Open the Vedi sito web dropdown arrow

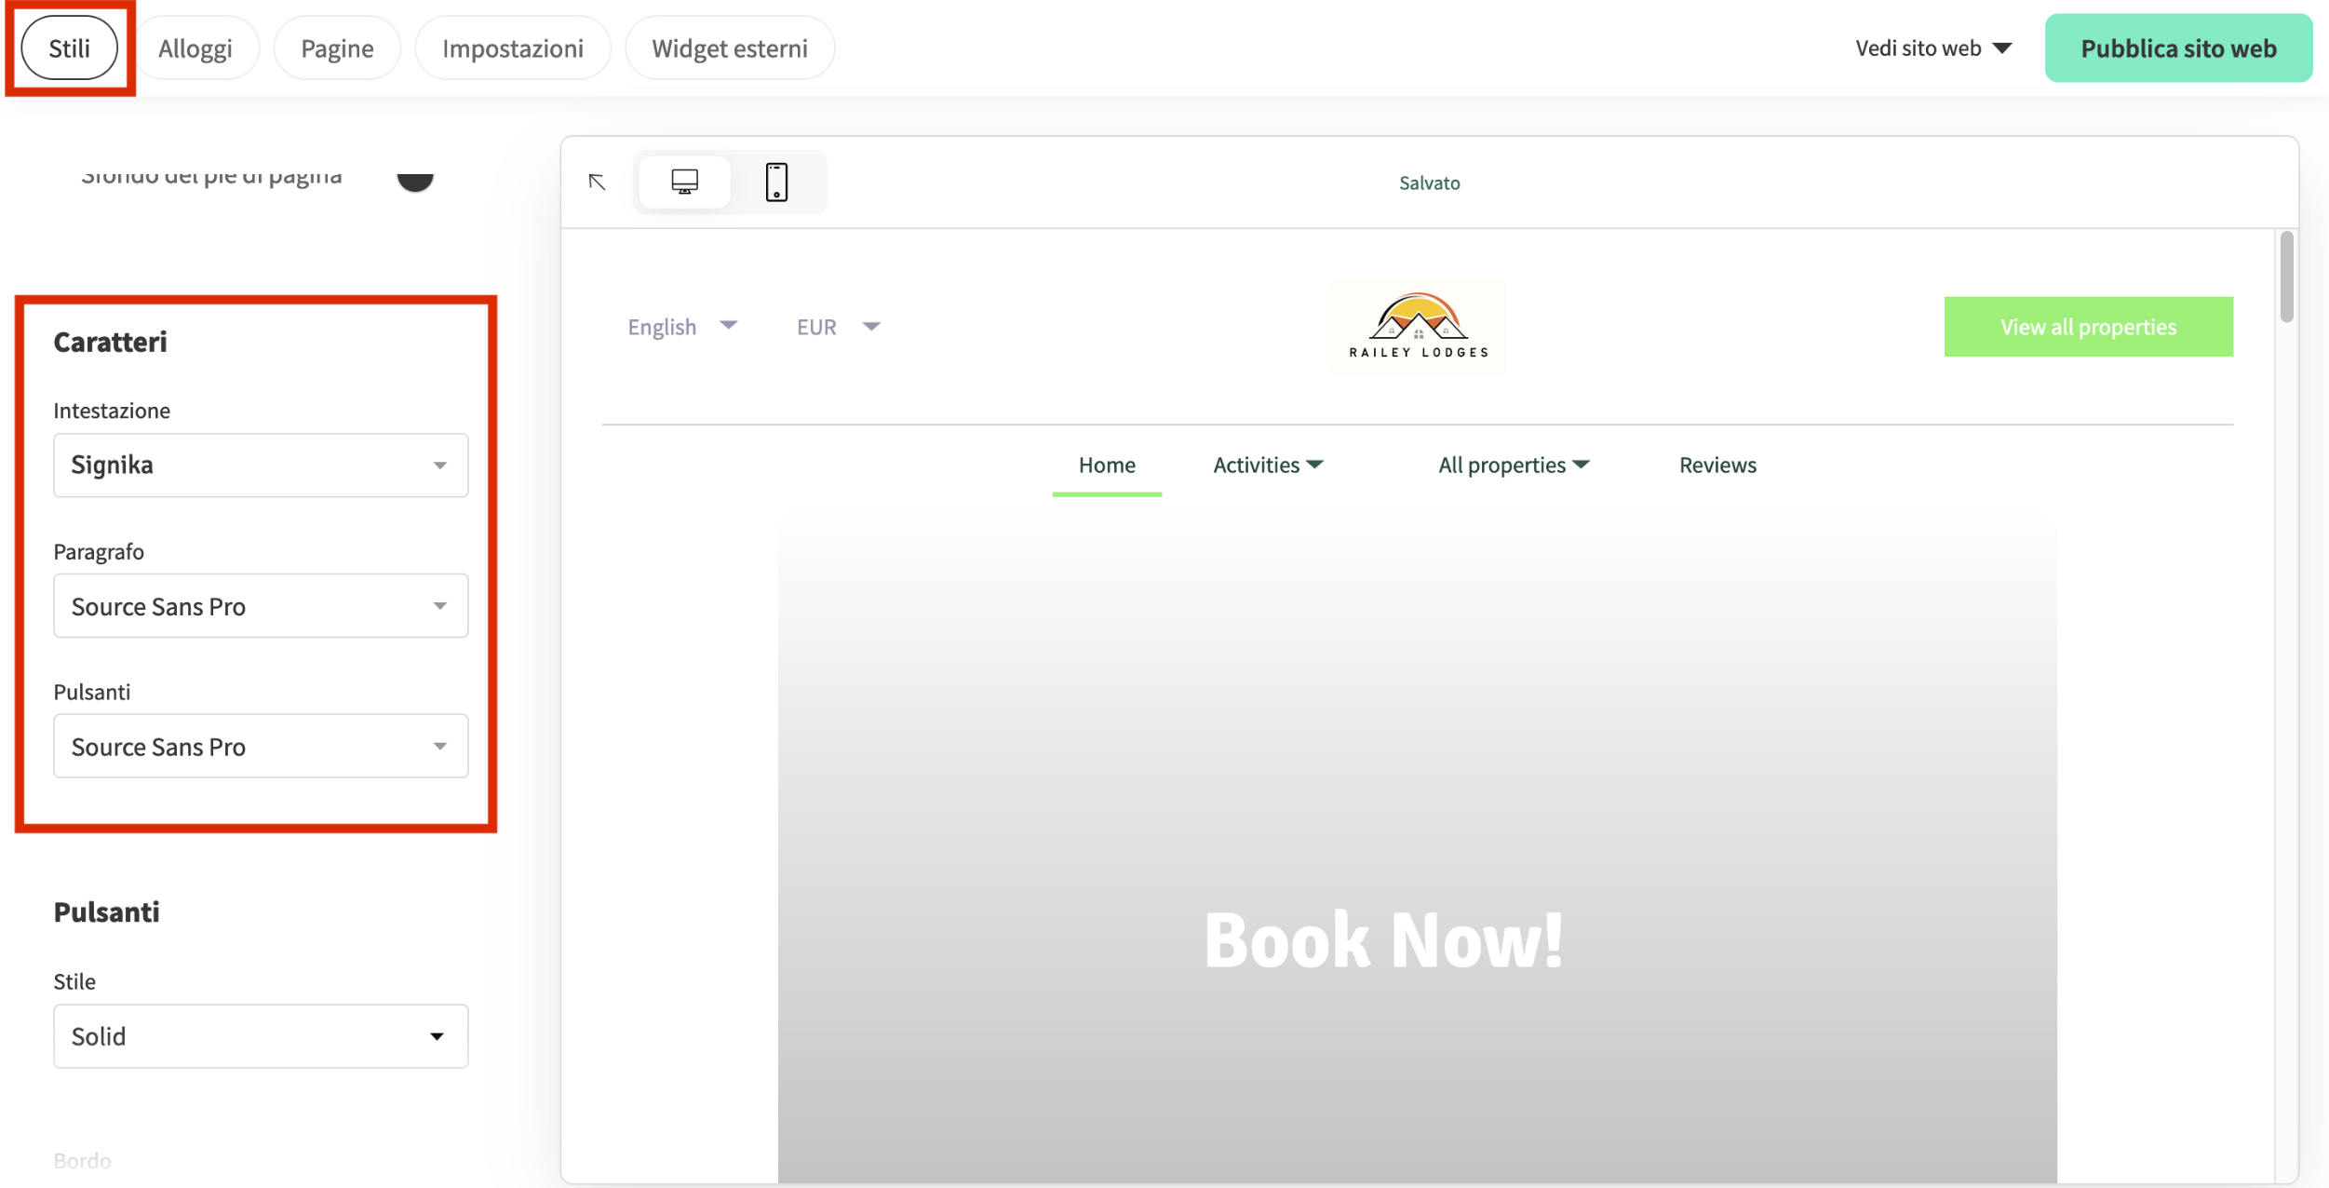(x=2003, y=47)
